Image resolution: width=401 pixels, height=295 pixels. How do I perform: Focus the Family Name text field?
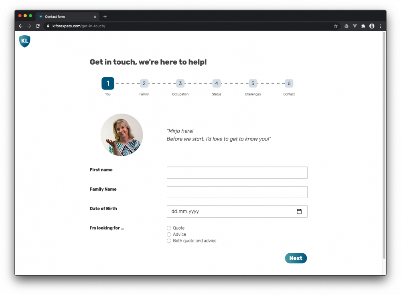point(237,192)
